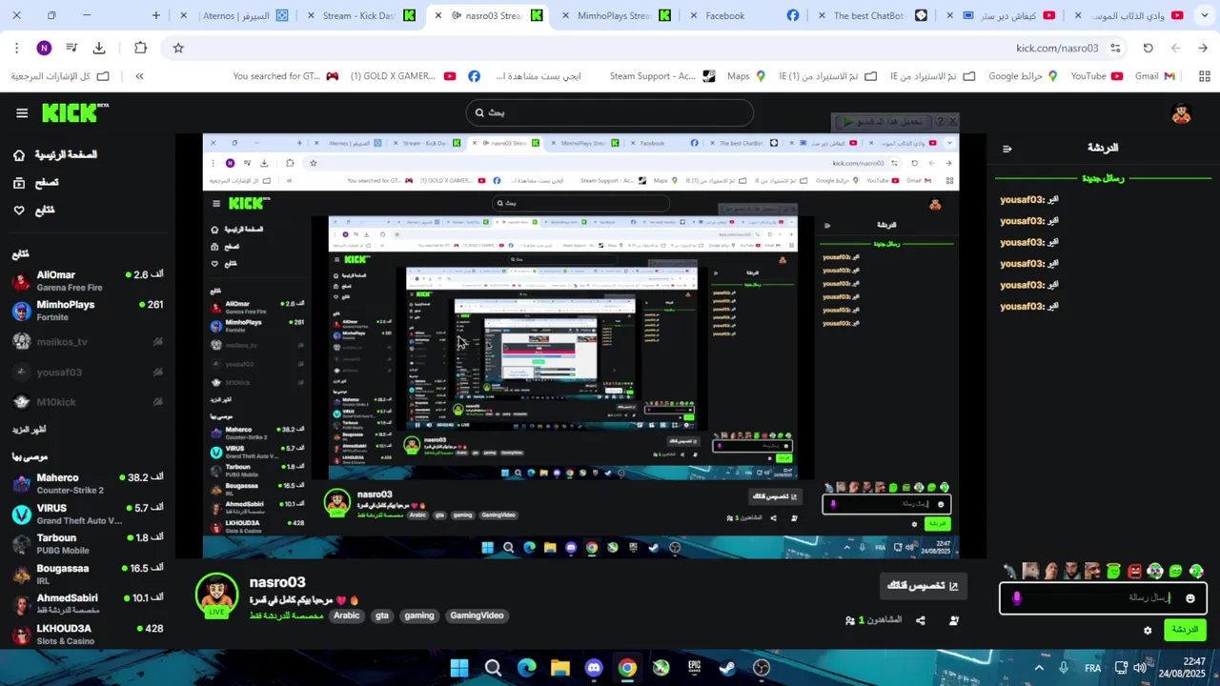Open AliOmar channel in sidebar

coord(88,281)
